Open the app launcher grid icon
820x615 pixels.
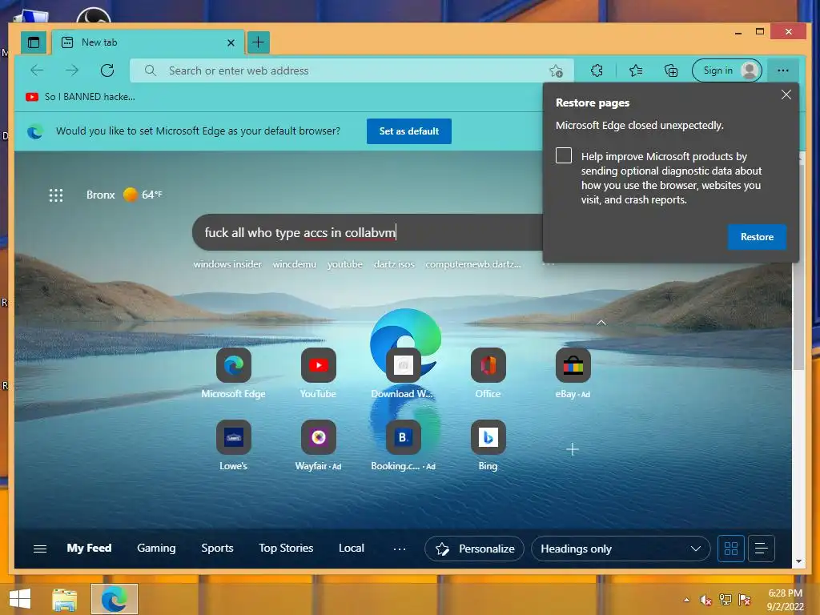(x=56, y=195)
